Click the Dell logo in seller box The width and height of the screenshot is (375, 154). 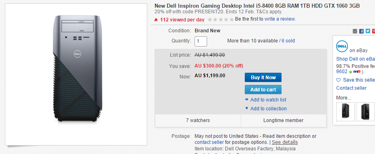coord(342,46)
